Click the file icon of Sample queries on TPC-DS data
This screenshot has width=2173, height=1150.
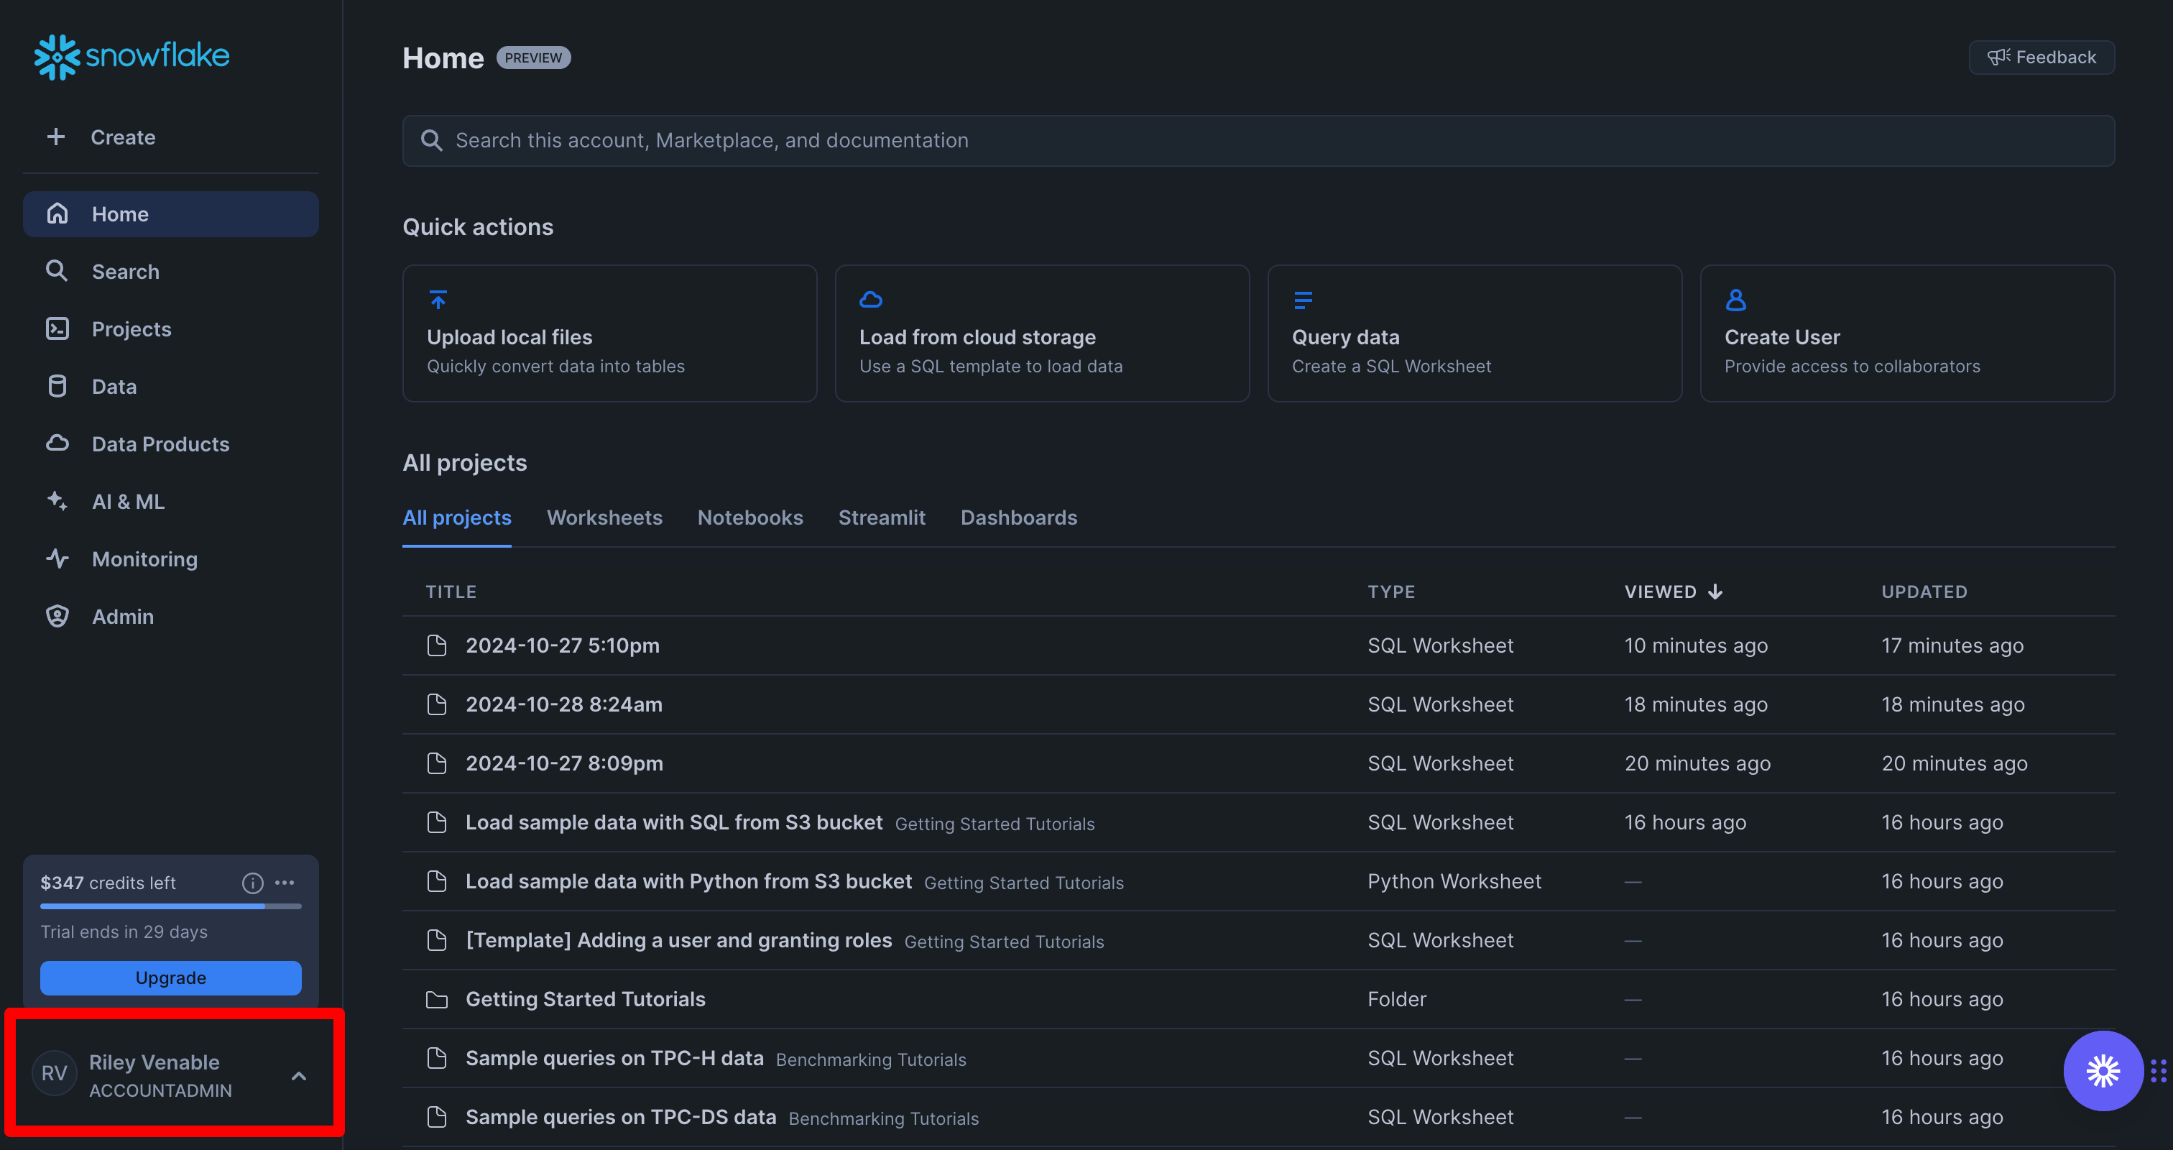437,1117
